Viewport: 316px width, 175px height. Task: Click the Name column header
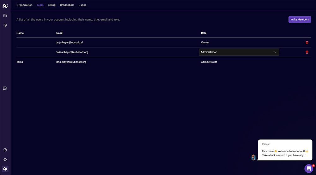click(x=20, y=33)
